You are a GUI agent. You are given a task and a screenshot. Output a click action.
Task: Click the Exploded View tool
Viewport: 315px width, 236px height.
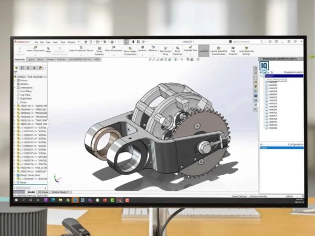(x=190, y=49)
